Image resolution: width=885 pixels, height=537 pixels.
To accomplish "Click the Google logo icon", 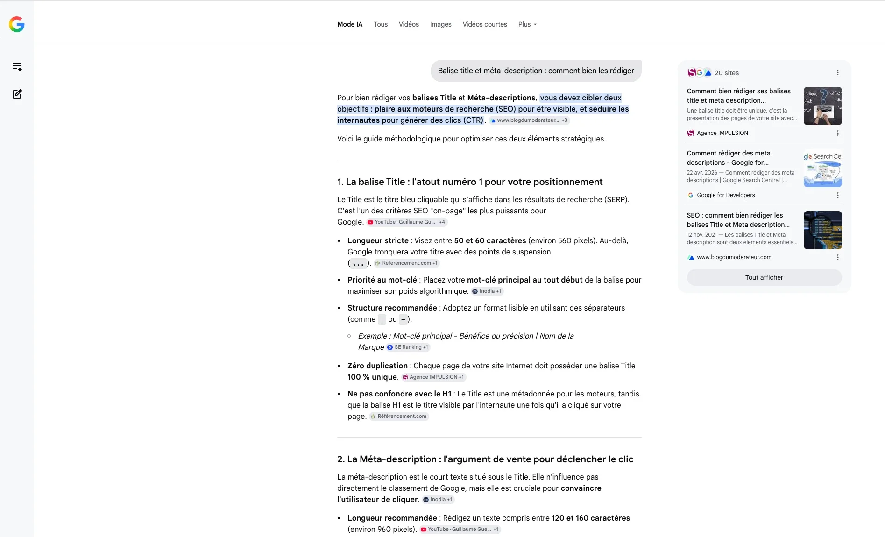I will click(17, 24).
